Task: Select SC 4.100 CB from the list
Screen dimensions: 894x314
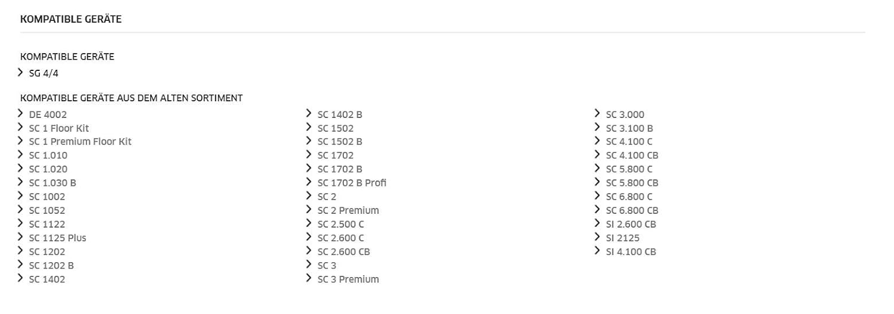Action: point(632,156)
